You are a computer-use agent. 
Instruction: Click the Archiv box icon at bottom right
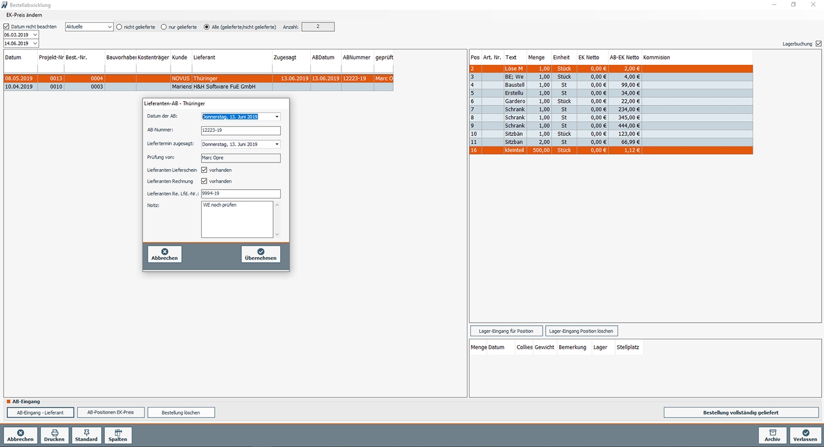point(772,432)
